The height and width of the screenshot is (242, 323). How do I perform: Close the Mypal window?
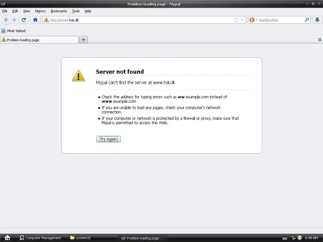click(x=319, y=4)
